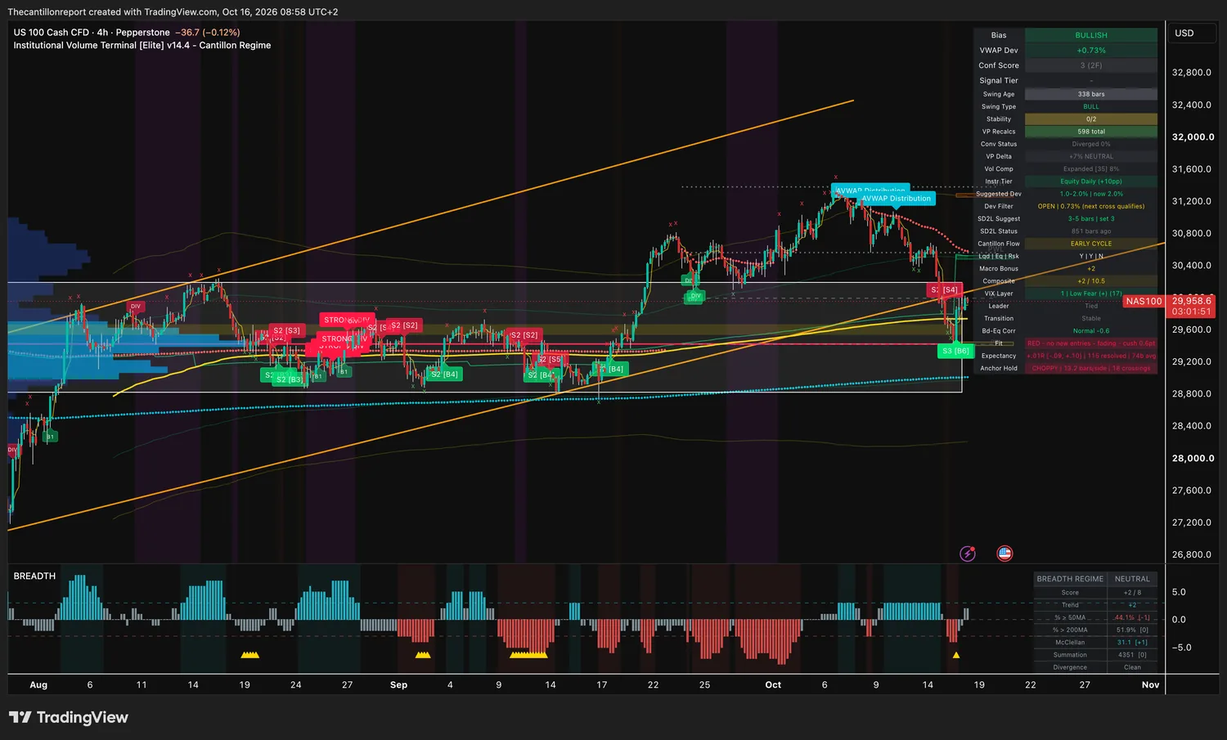This screenshot has width=1227, height=740.
Task: Click the BREADTH pane title
Action: pyautogui.click(x=34, y=576)
